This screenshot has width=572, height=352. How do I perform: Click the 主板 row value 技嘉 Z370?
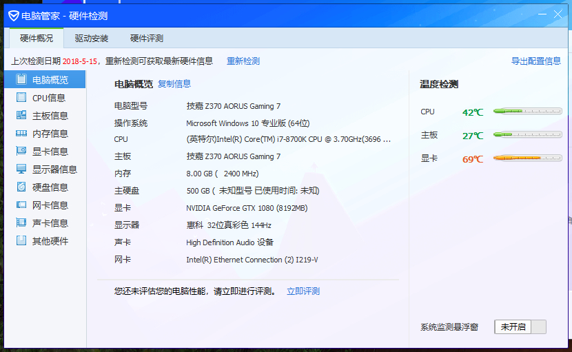[234, 156]
